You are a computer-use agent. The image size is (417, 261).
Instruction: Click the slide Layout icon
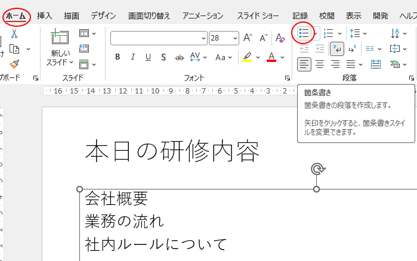[x=84, y=33]
